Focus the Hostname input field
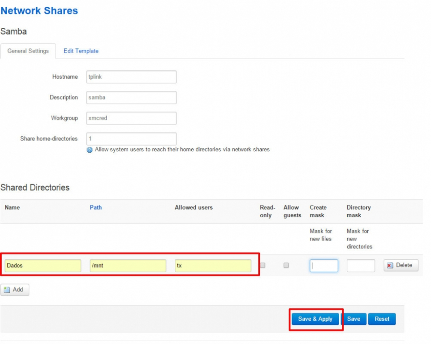The width and height of the screenshot is (431, 344). 131,77
